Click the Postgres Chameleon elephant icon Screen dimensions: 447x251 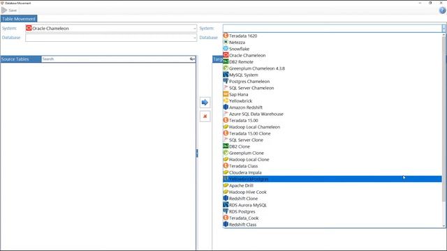coord(226,81)
